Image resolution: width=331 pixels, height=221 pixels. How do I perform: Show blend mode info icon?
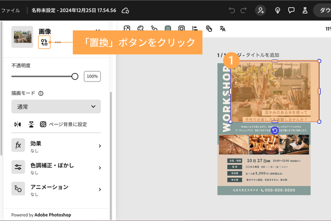41,93
